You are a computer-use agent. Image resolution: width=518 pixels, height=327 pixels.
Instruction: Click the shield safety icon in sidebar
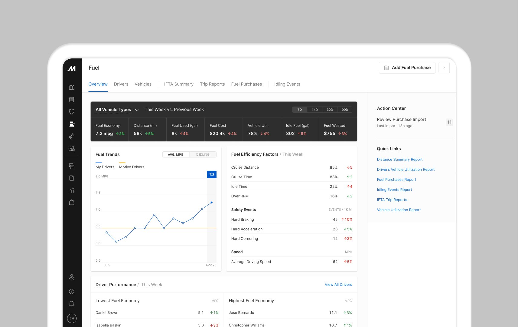(x=72, y=112)
